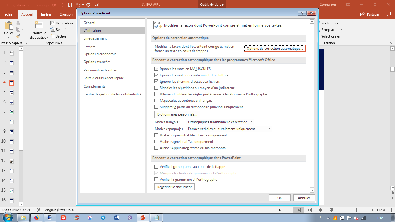Expand the Coller paste options arrow
The height and width of the screenshot is (222, 395).
point(9,38)
